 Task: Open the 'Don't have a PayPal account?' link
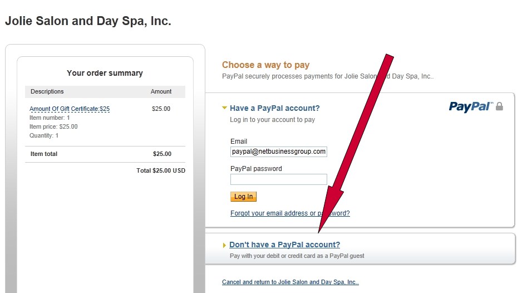(x=284, y=245)
